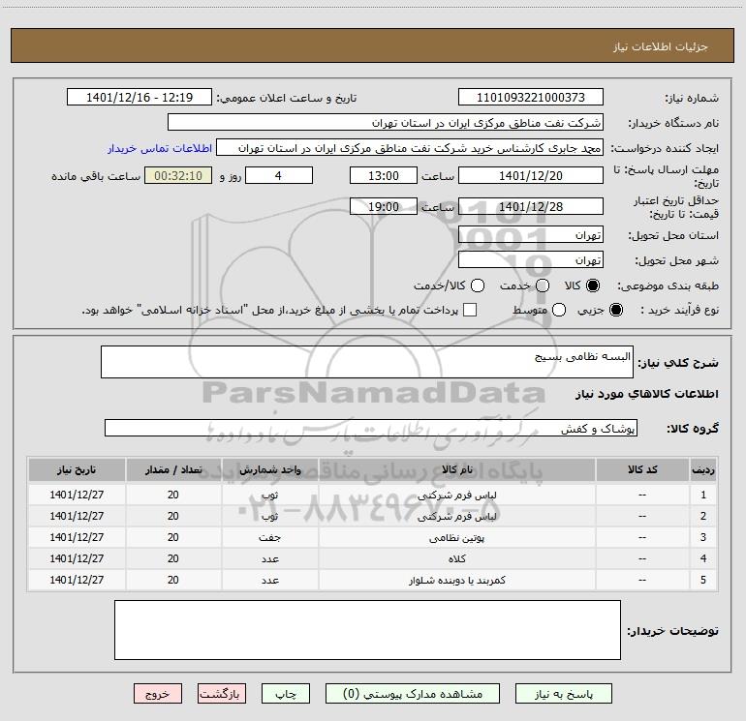Click the پاسخ به نیاز button

[564, 694]
